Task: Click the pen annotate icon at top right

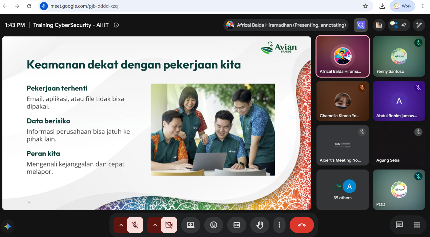Action: [x=419, y=25]
